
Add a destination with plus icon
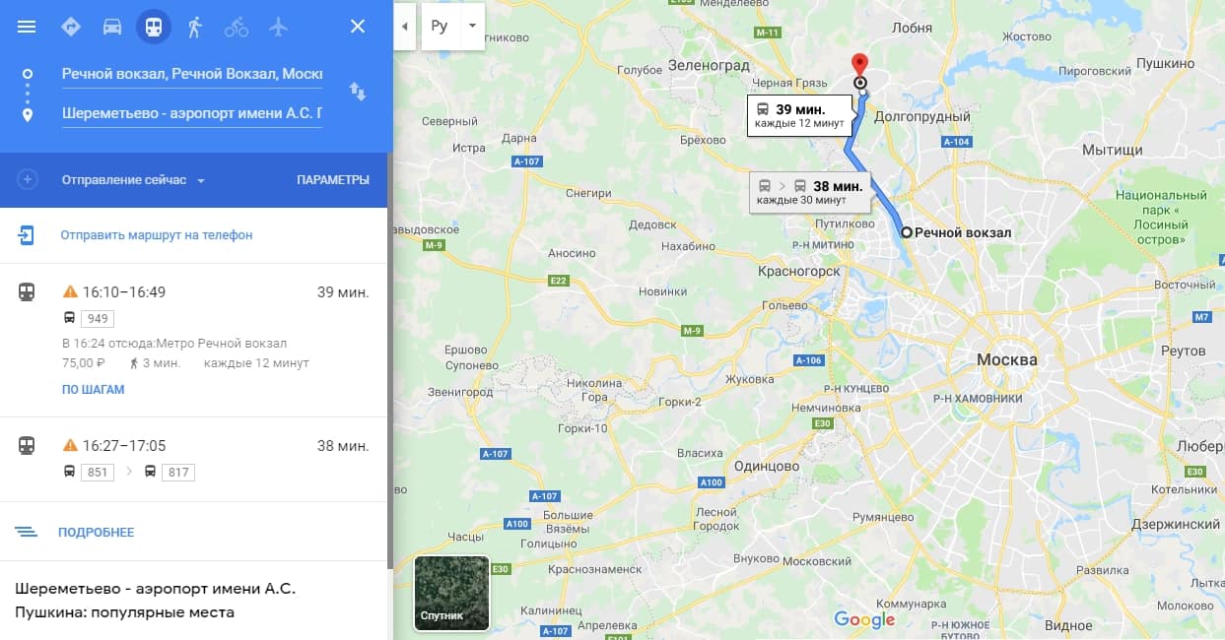[28, 180]
